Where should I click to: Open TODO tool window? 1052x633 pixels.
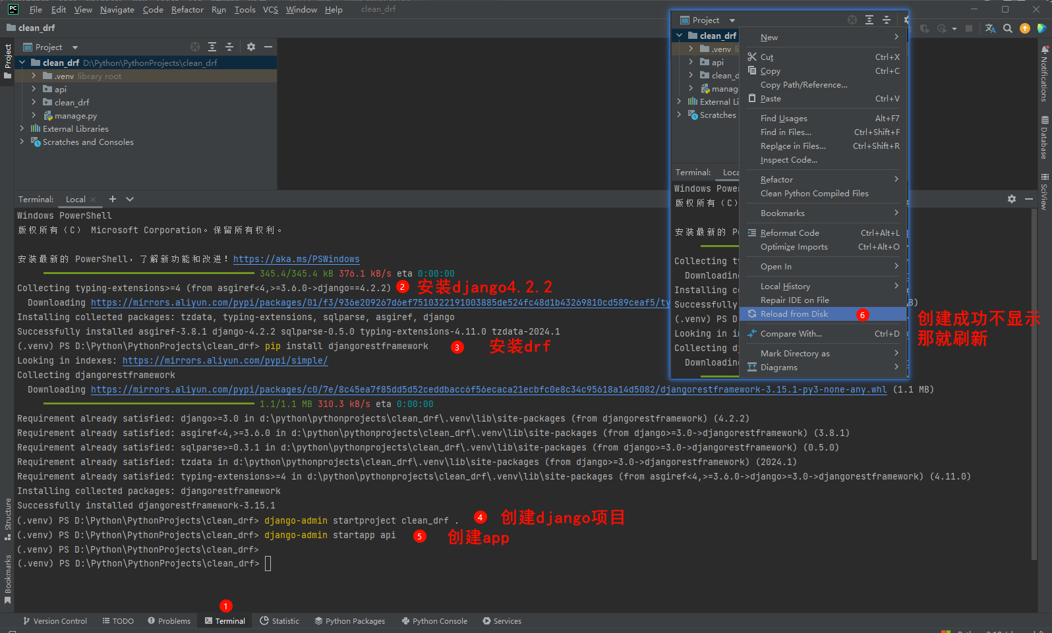coord(118,621)
